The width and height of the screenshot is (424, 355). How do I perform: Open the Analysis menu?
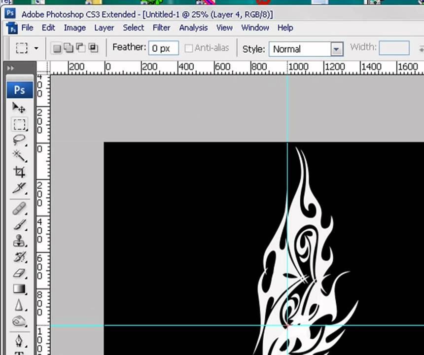tap(193, 28)
